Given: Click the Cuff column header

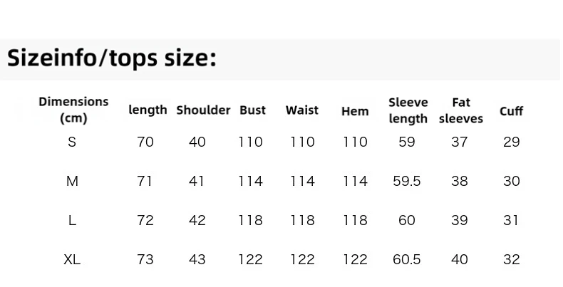Looking at the screenshot, I should click(x=511, y=111).
